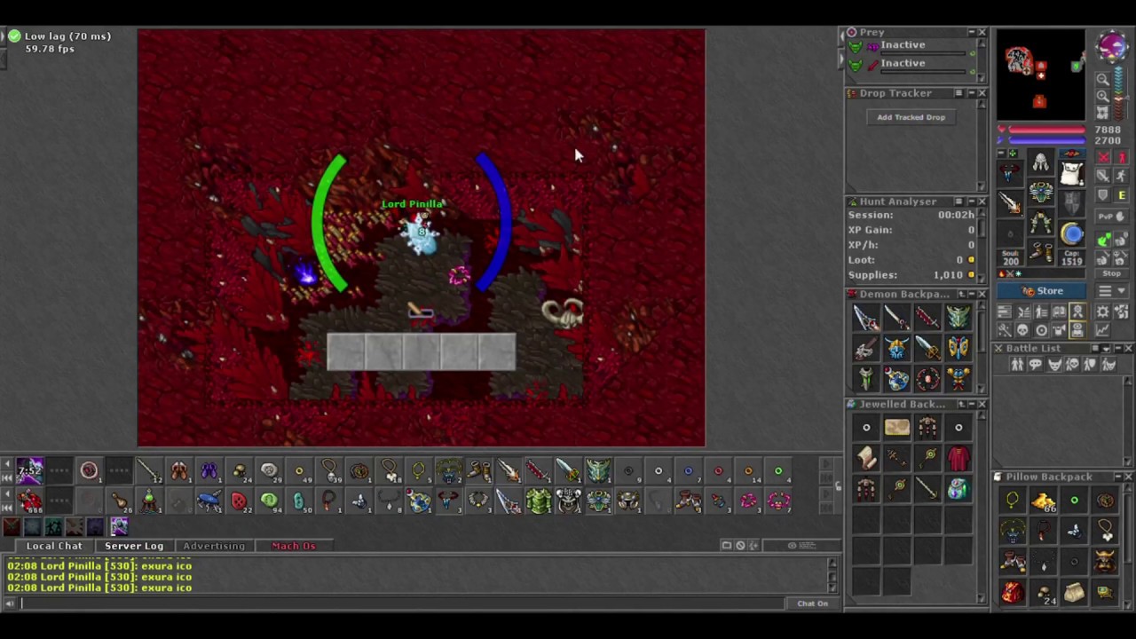1136x639 pixels.
Task: Click the Chat On button
Action: (812, 603)
